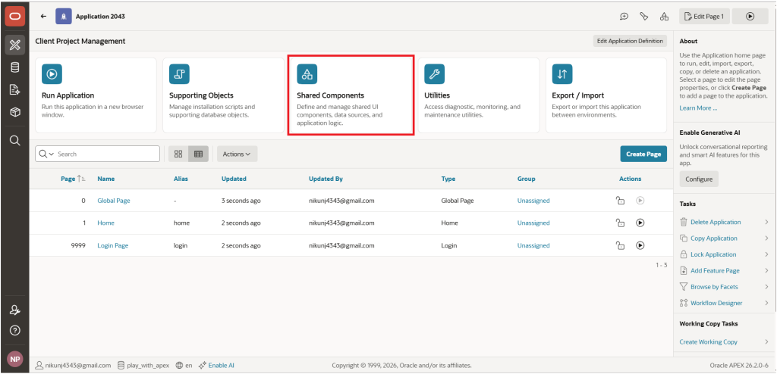
Task: Open the Shared Components card
Action: point(351,95)
